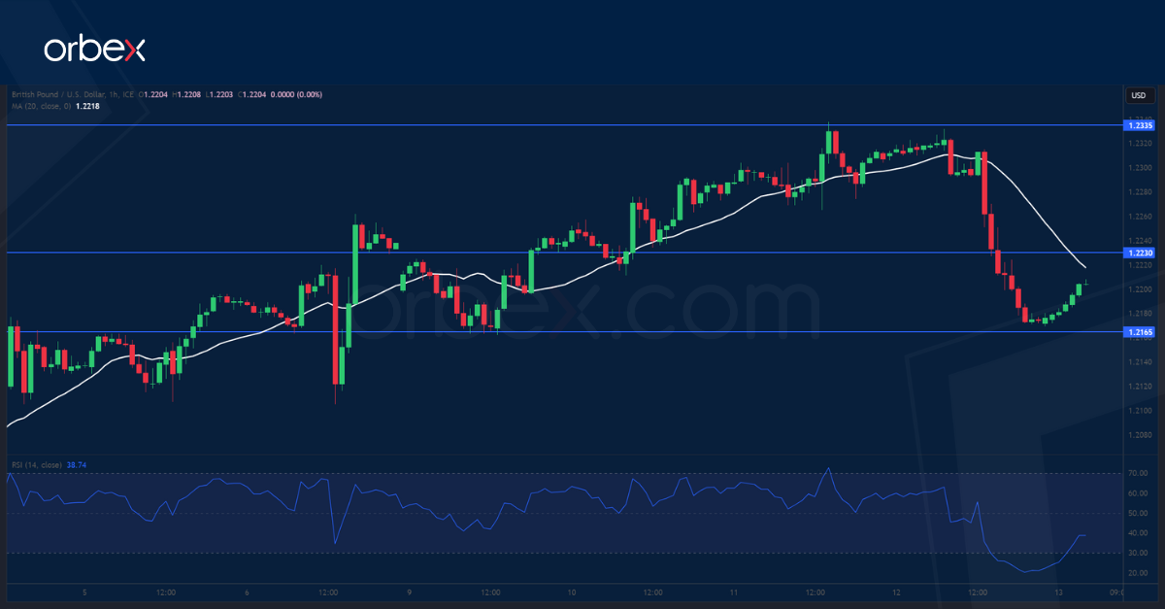
Task: Click date label 11 on time axis
Action: [x=734, y=592]
